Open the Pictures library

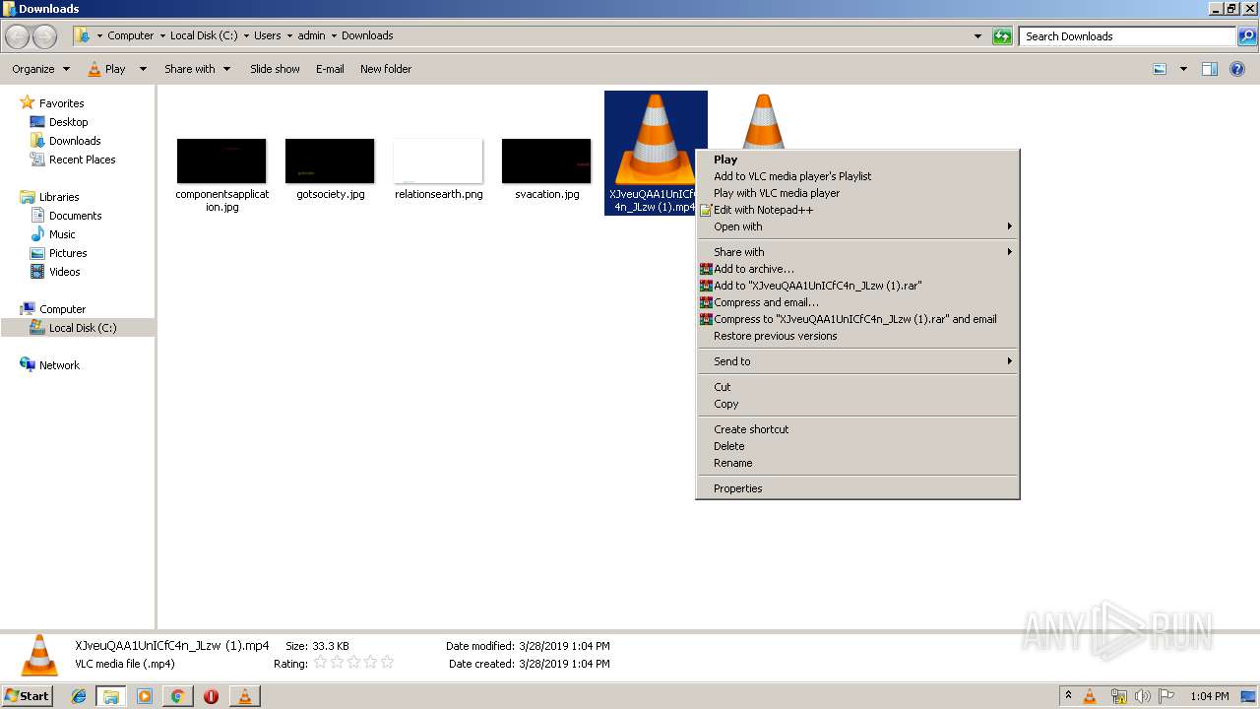[x=68, y=253]
